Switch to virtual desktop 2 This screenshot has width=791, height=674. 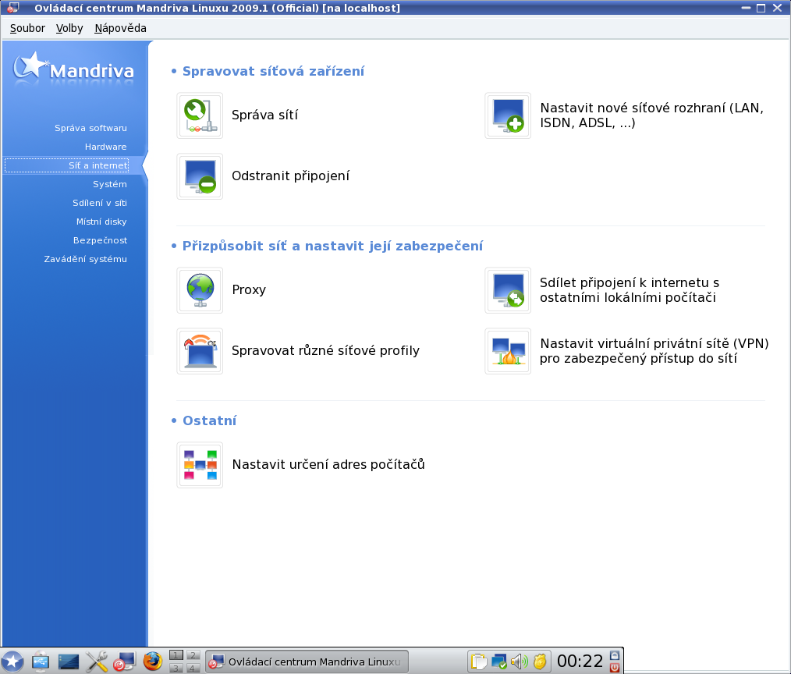pos(192,655)
